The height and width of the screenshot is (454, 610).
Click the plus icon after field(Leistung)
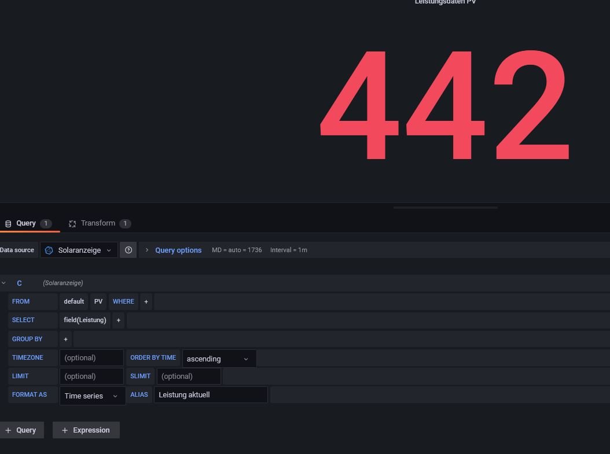(x=118, y=320)
